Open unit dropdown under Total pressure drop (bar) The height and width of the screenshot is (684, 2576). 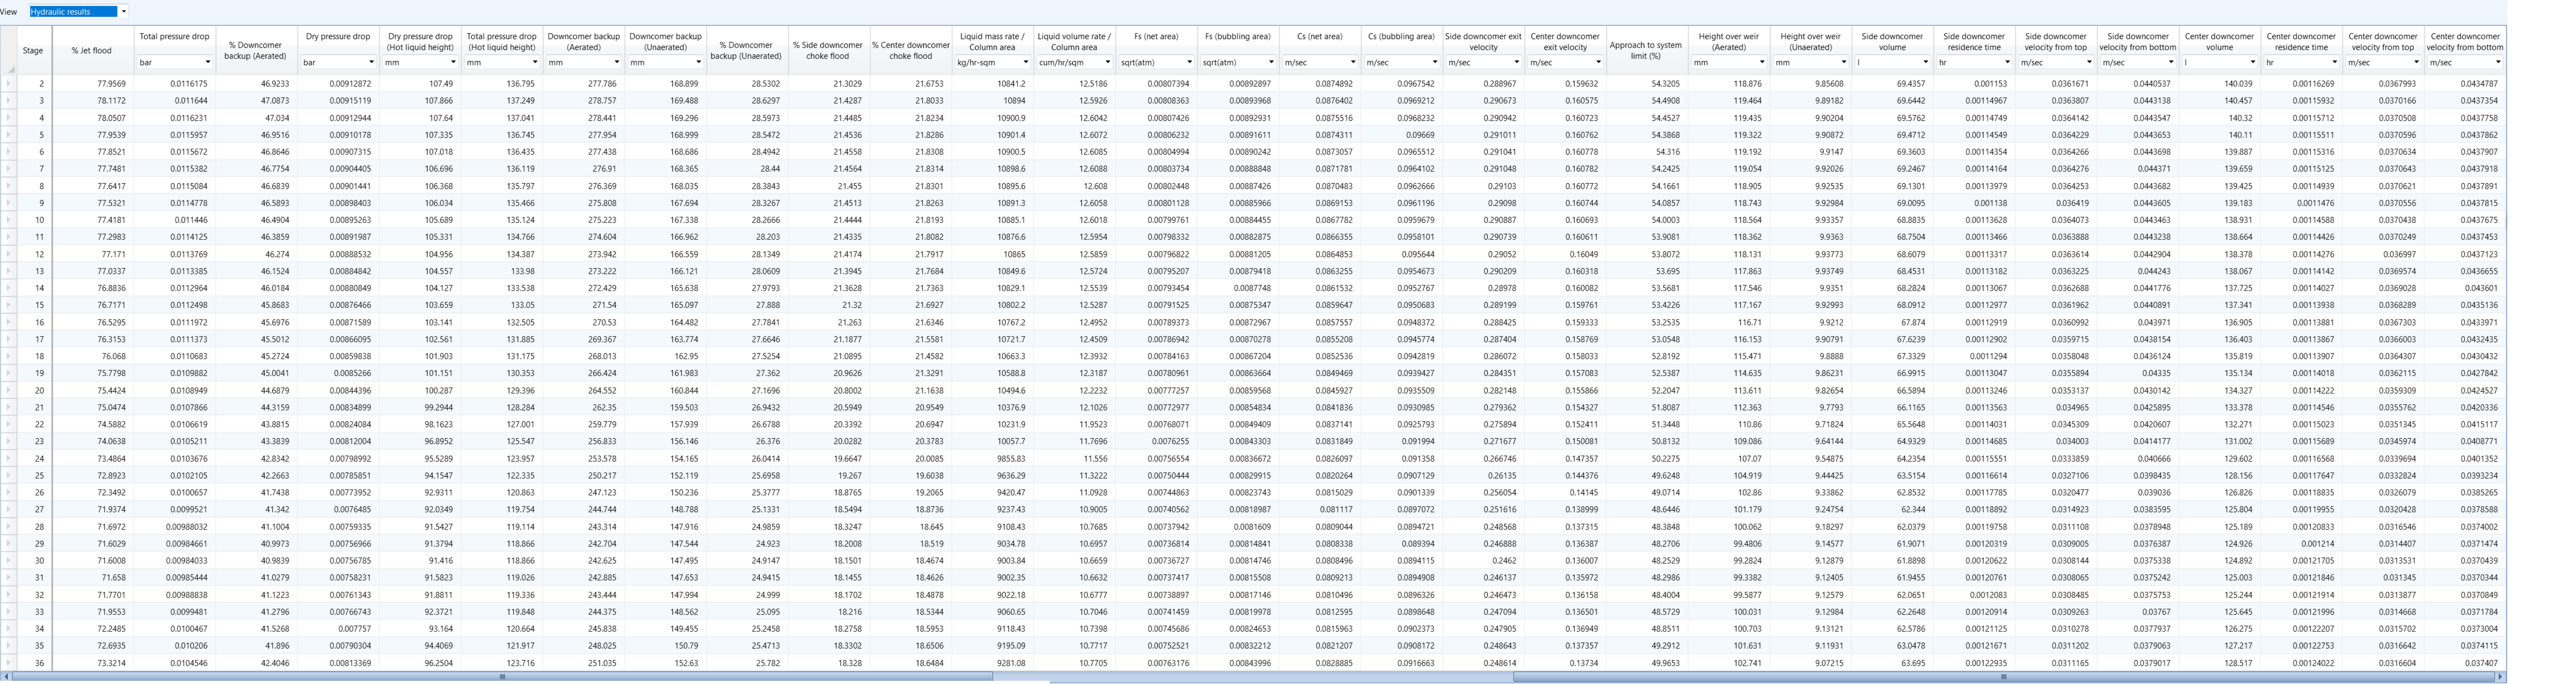[174, 62]
